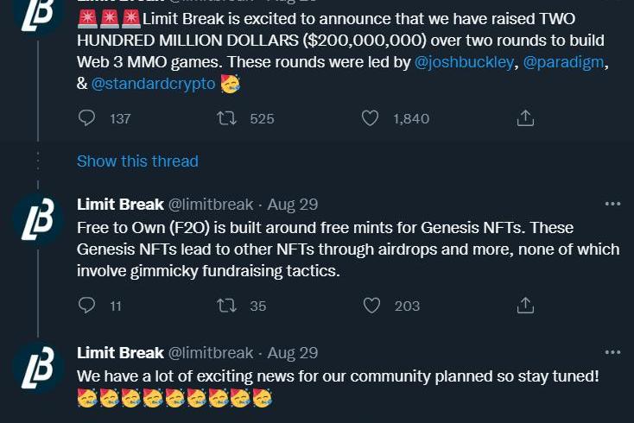Screen dimensions: 634x423
Task: Open more options on the Free to Own tweet
Action: pos(612,204)
